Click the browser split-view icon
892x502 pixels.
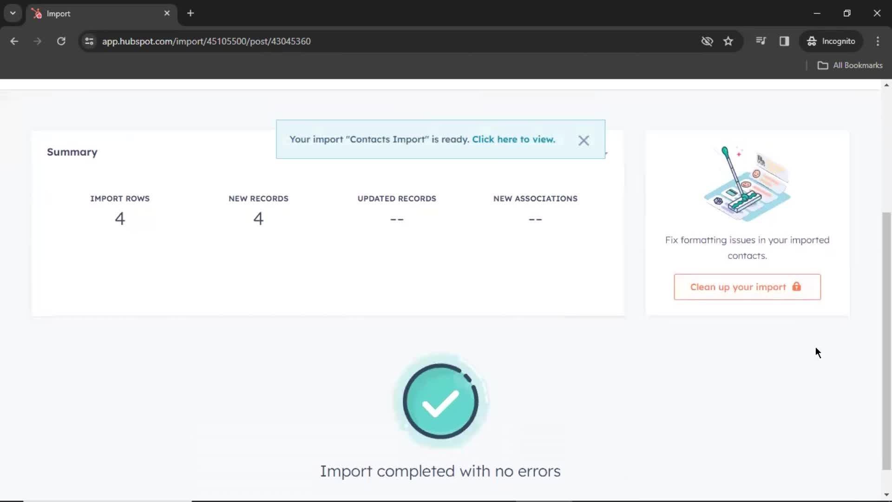coord(784,41)
